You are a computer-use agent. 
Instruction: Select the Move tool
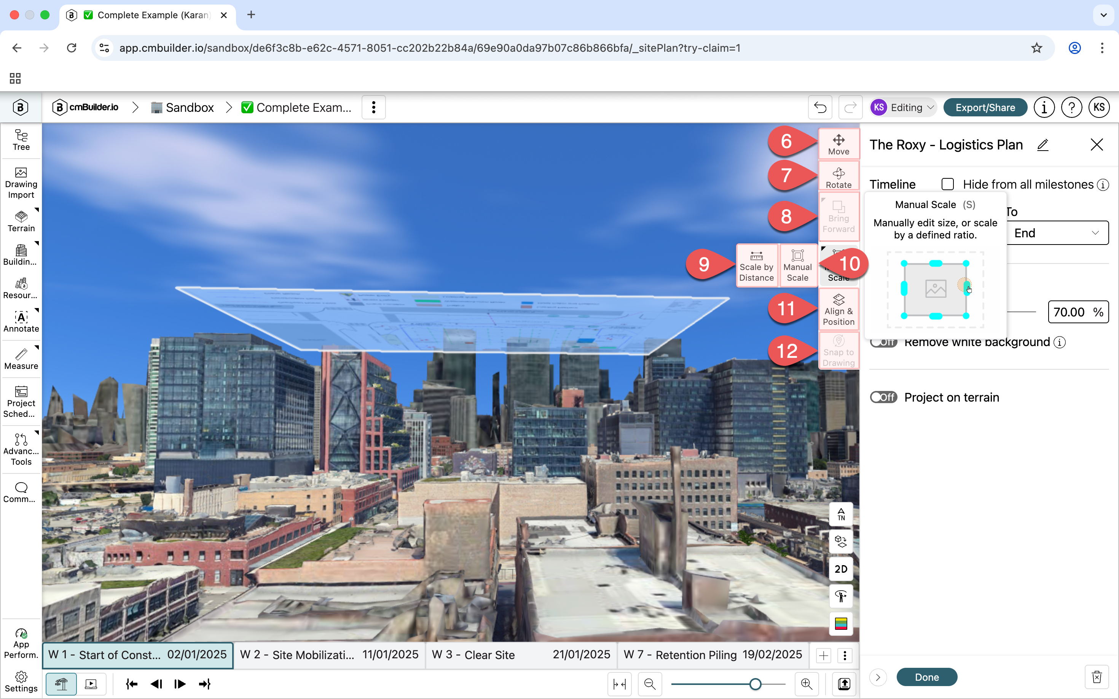(838, 145)
